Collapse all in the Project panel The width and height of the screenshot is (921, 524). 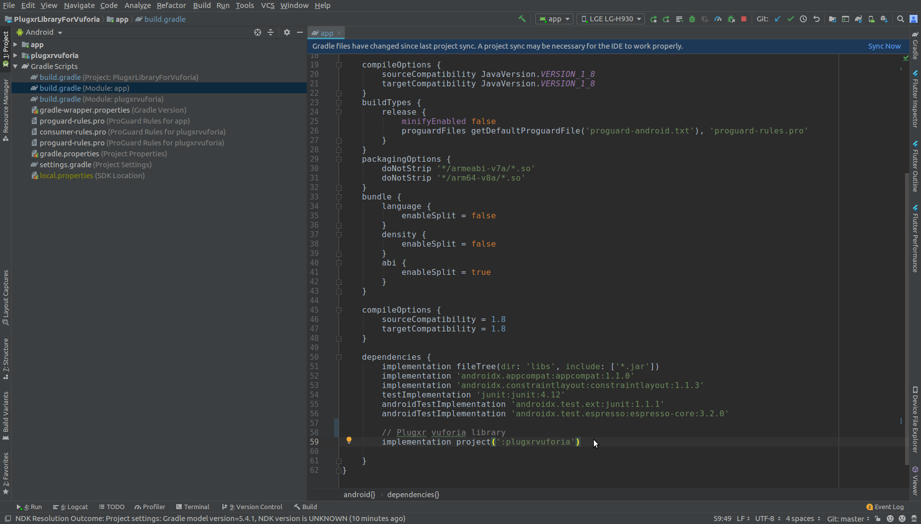coord(271,32)
